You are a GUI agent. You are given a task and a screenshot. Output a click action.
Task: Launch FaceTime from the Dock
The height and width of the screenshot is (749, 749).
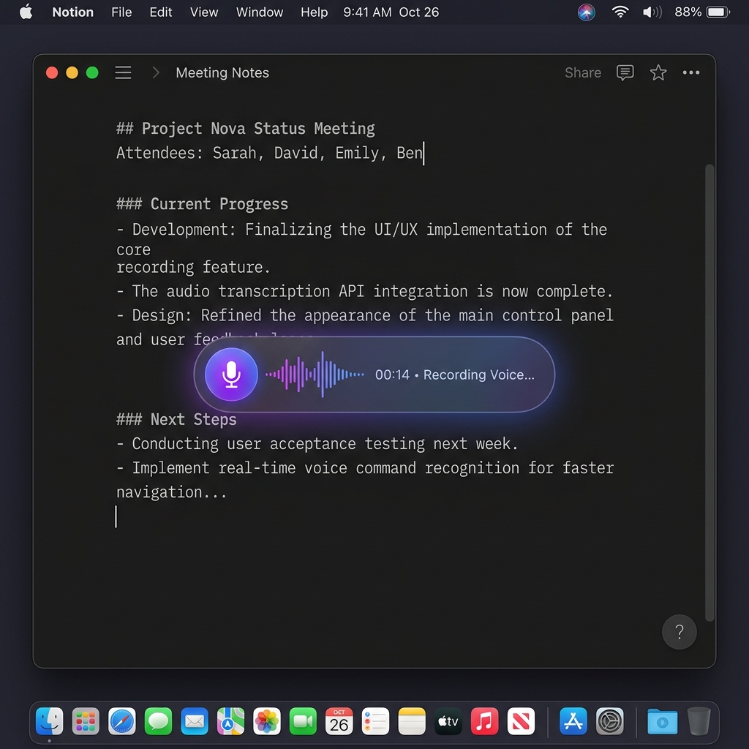point(303,721)
